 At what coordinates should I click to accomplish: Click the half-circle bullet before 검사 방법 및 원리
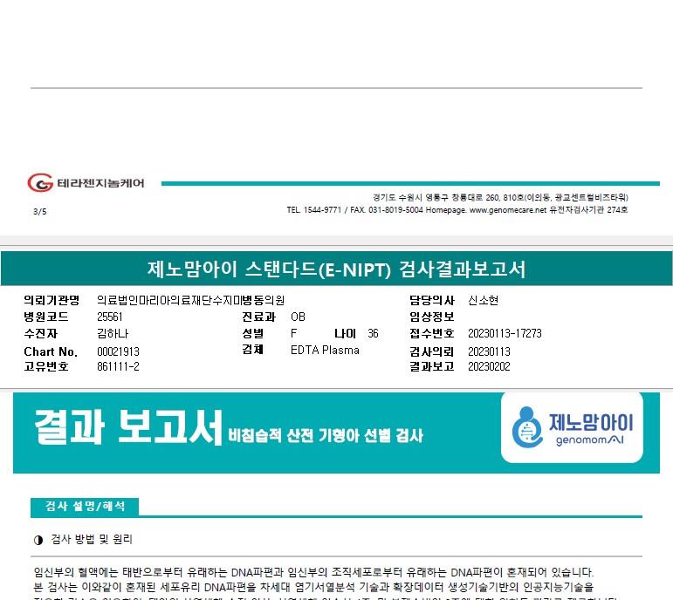pyautogui.click(x=38, y=540)
